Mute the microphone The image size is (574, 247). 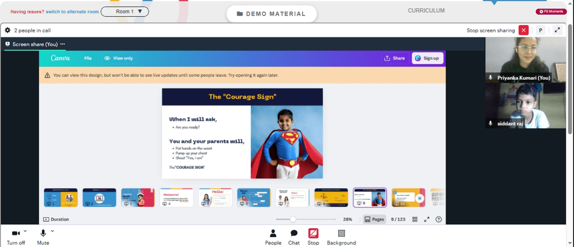point(43,236)
